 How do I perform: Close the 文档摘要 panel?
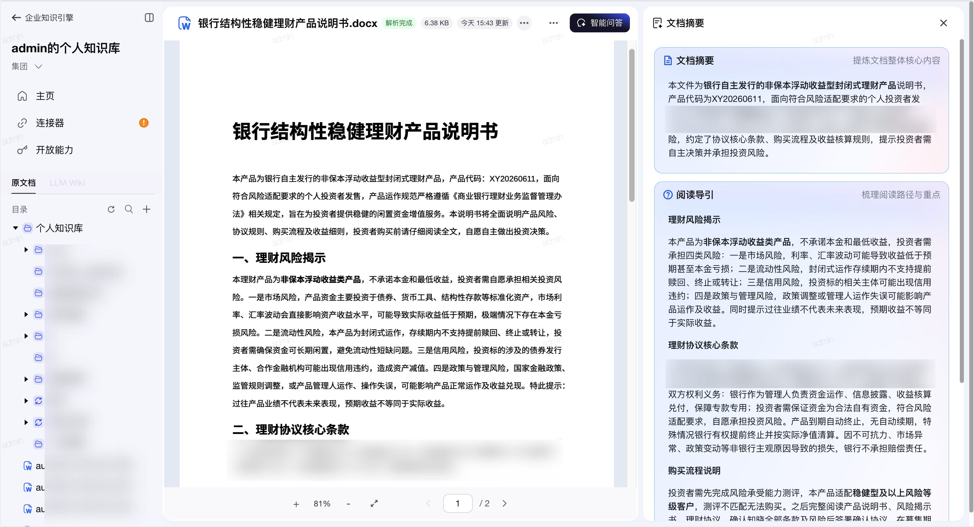coord(943,23)
